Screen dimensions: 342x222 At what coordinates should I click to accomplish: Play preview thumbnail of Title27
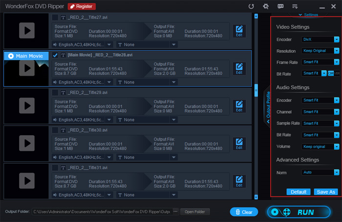pos(26,31)
